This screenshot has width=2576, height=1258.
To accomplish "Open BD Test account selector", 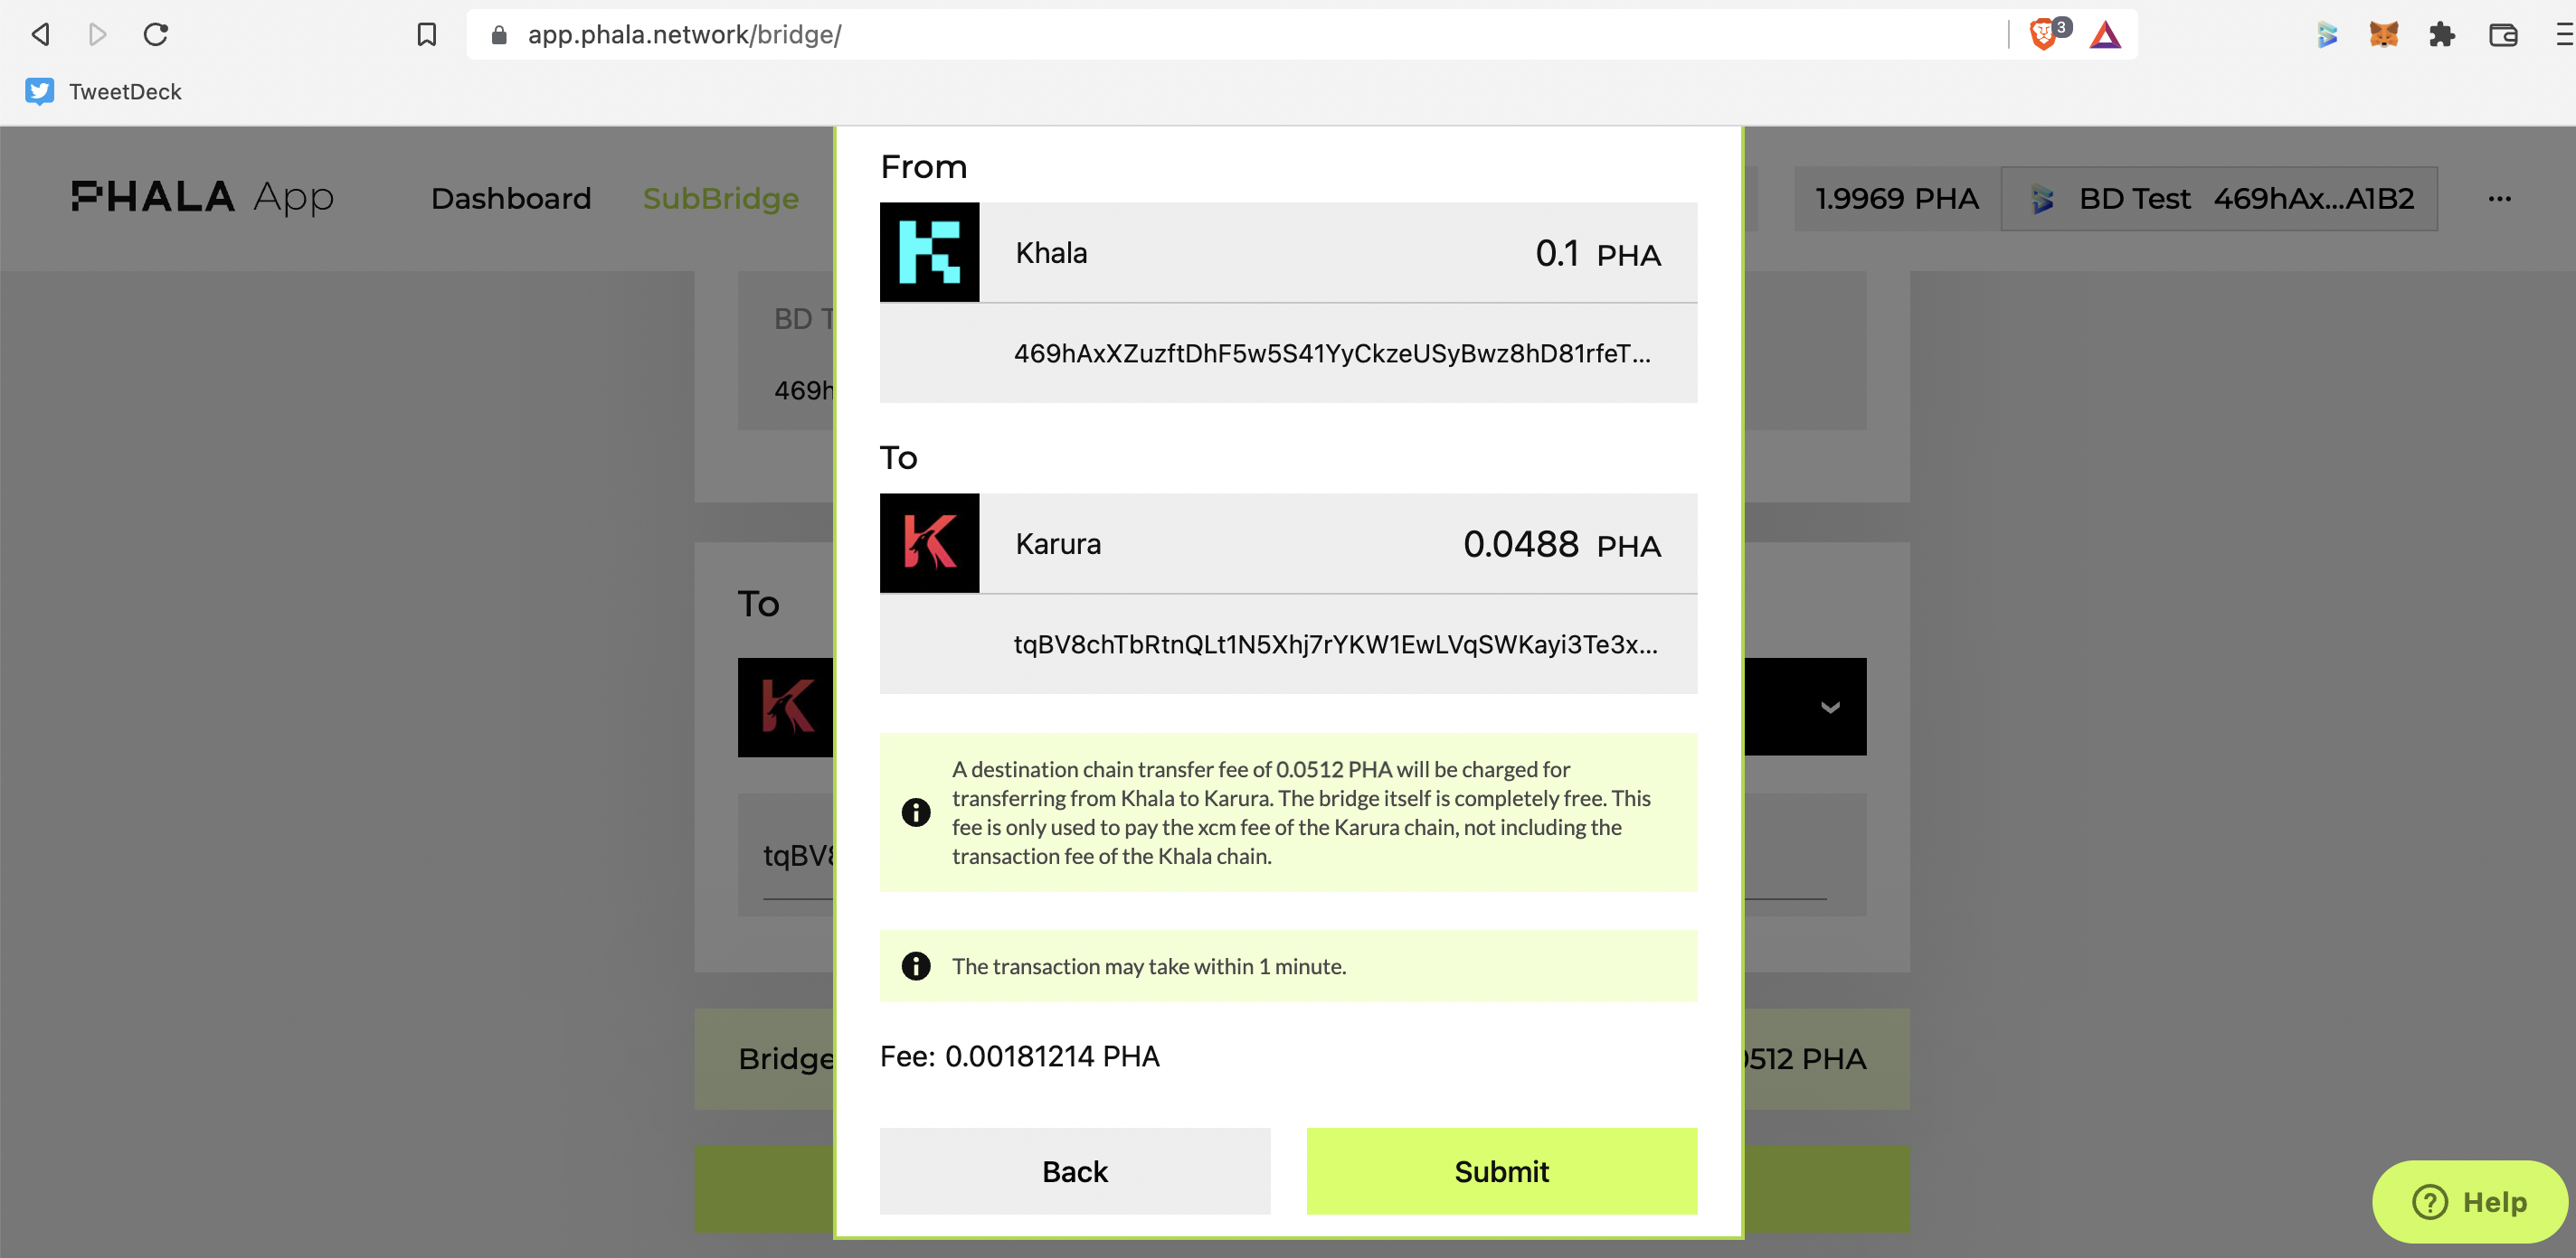I will tap(2219, 199).
